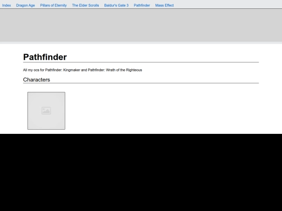Go to the Dragon Age page
Screen dimensions: 282x211
click(x=26, y=5)
